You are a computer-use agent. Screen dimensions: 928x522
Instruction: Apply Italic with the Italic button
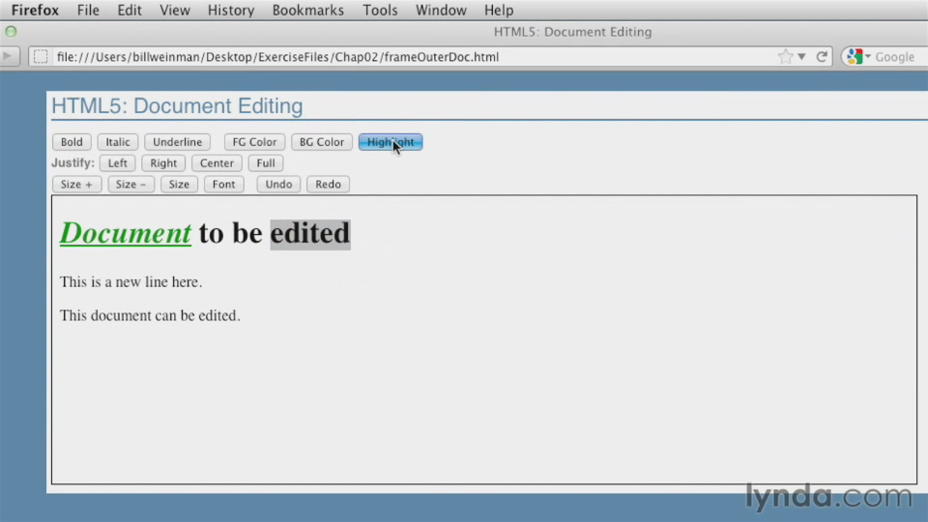click(x=118, y=142)
